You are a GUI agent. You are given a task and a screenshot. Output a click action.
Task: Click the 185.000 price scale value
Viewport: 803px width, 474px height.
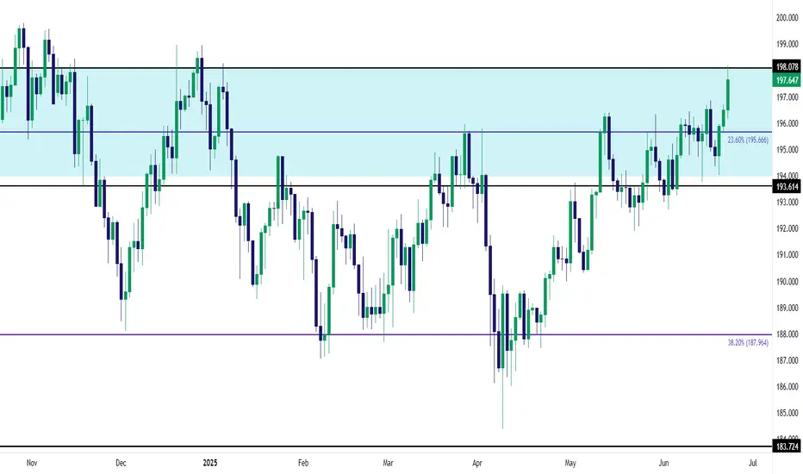787,413
